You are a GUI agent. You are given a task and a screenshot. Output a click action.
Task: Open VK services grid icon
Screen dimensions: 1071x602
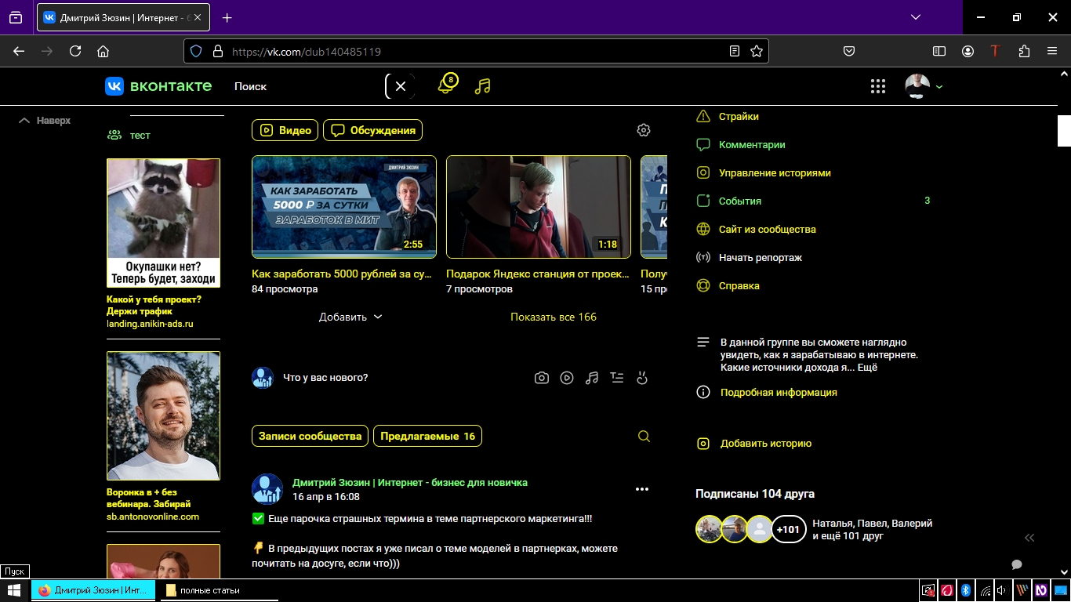pyautogui.click(x=878, y=86)
